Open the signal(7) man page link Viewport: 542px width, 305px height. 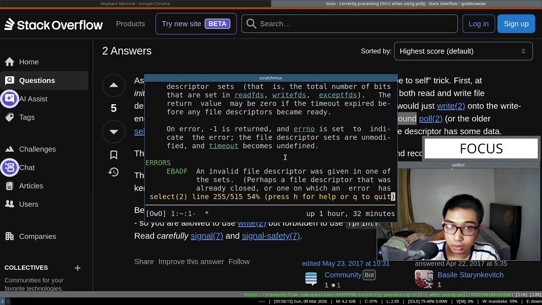click(x=207, y=236)
